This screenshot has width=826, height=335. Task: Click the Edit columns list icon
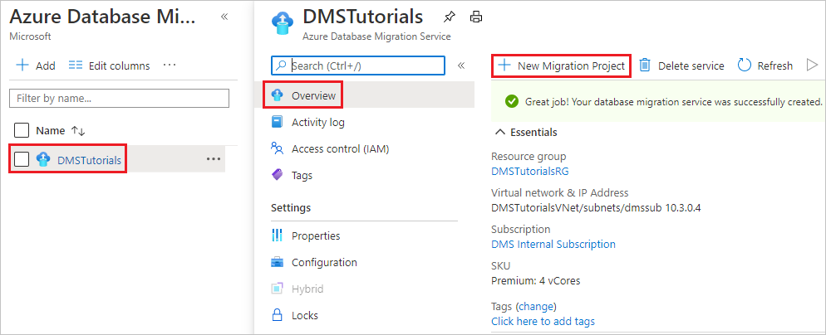pos(76,66)
